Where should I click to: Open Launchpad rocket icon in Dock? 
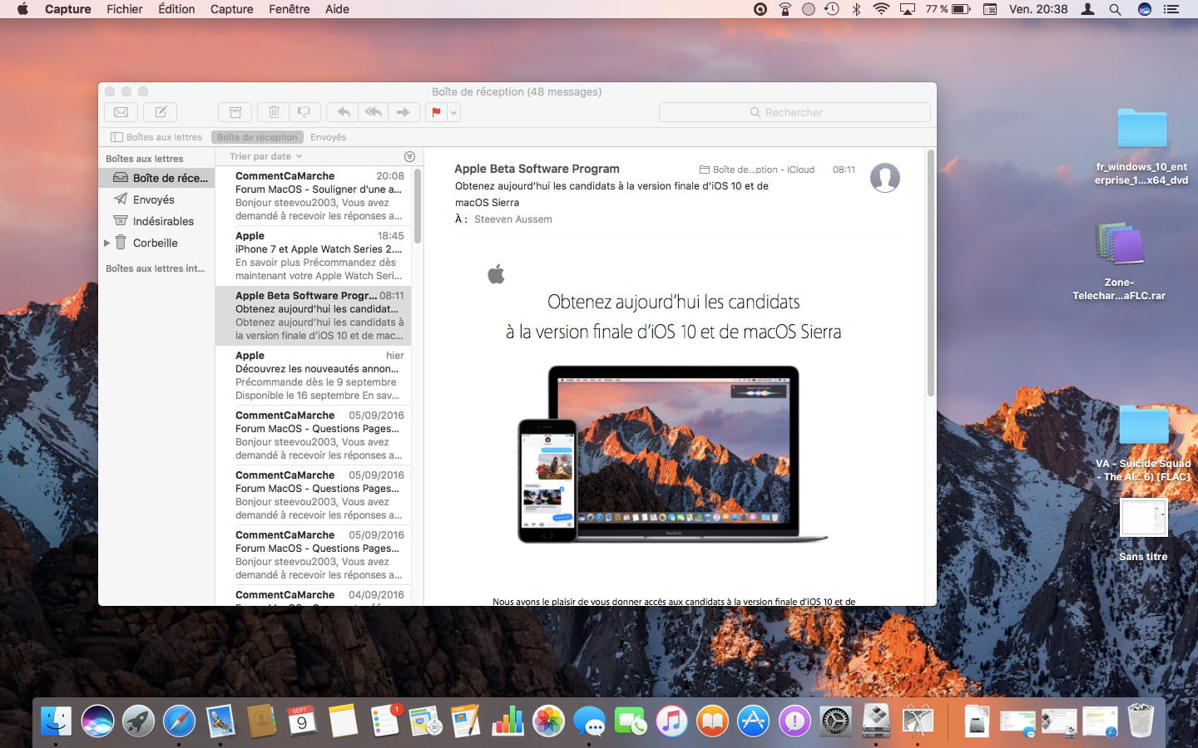(x=138, y=721)
